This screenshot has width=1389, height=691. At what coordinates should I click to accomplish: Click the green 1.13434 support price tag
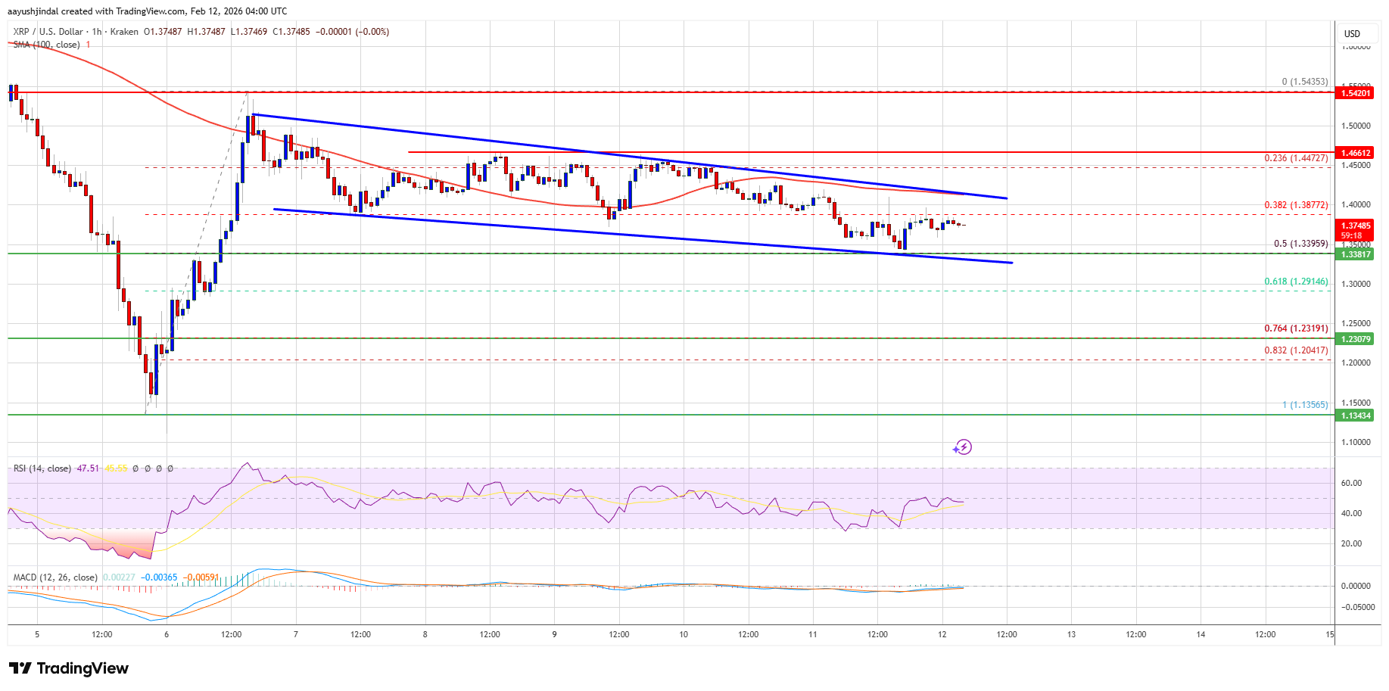tap(1356, 416)
